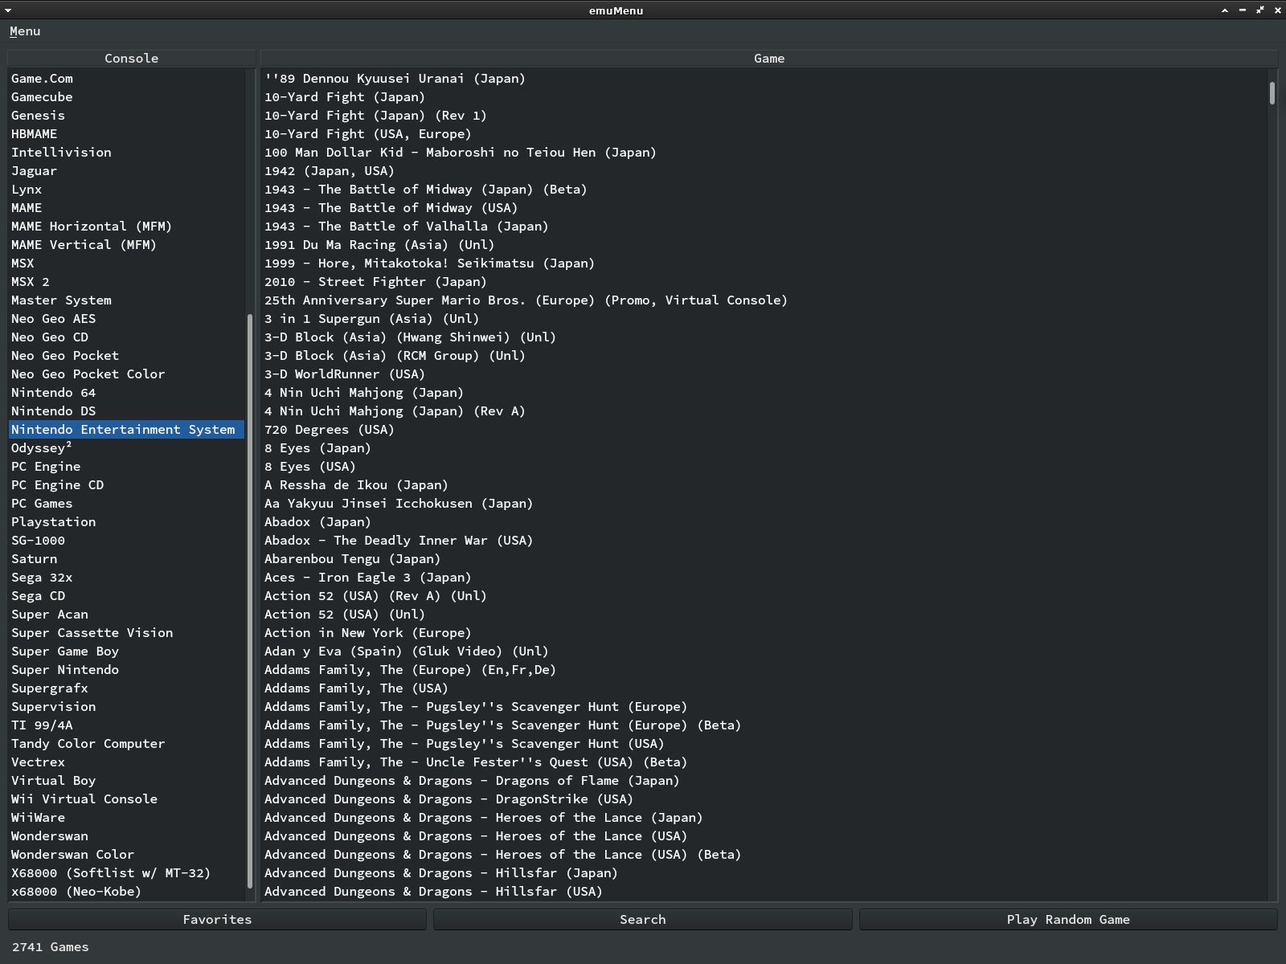Select PC Engine CD console

(x=126, y=485)
